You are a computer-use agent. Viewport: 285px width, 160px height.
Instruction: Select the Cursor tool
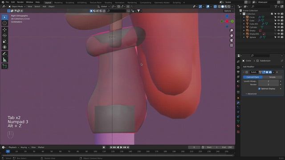5,23
